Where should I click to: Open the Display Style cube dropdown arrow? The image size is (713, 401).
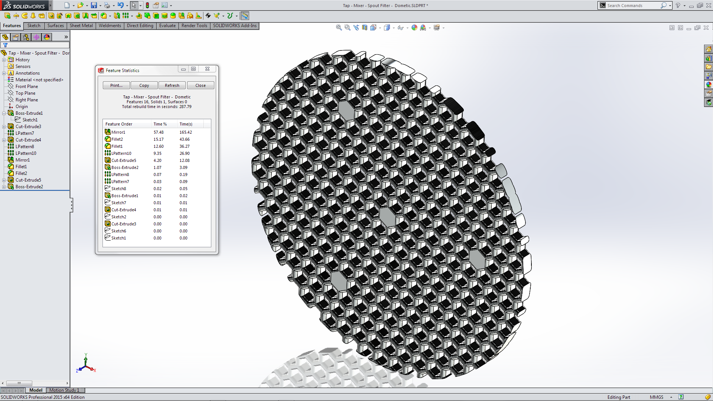pos(394,28)
